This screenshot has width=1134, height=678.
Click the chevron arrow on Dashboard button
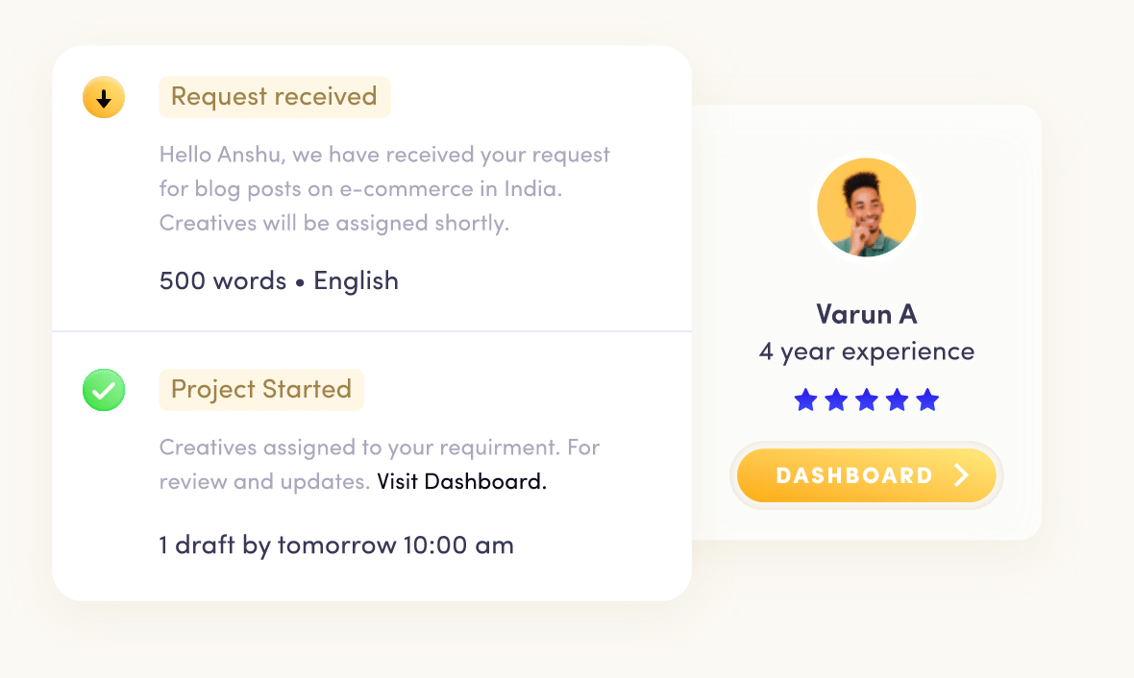click(x=962, y=475)
